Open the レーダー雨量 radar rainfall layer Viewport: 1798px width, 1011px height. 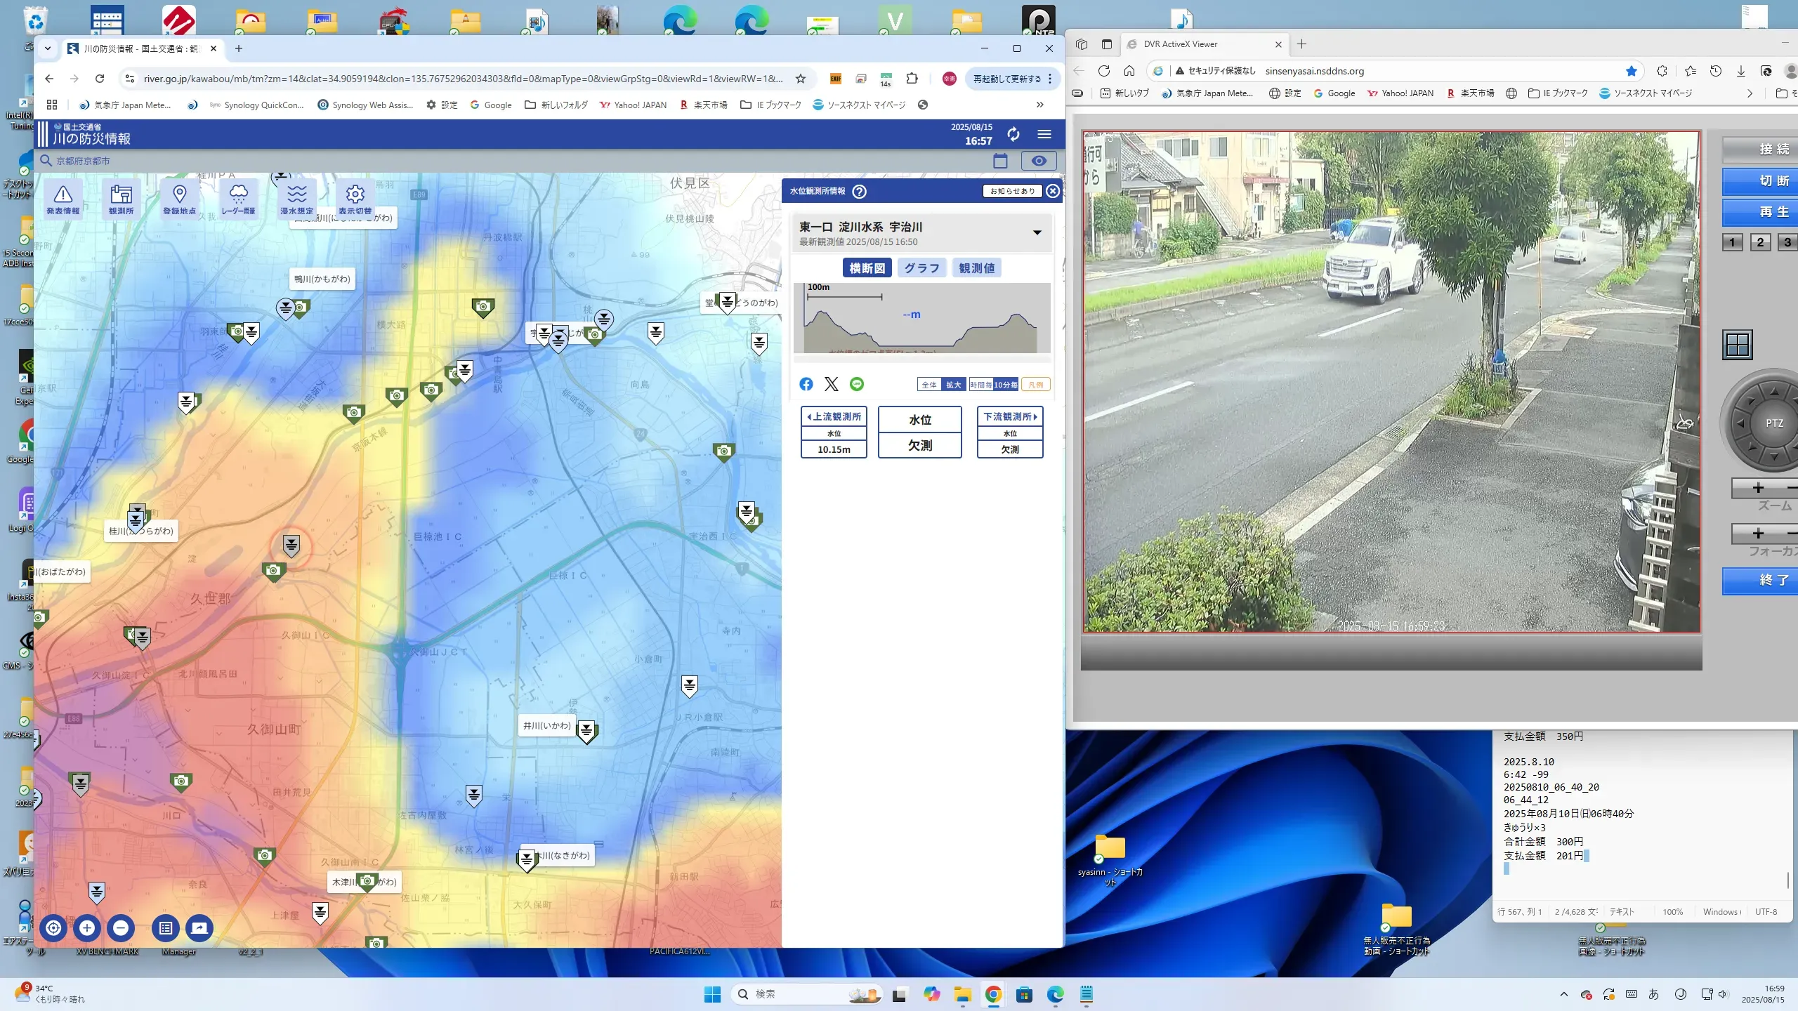point(238,199)
